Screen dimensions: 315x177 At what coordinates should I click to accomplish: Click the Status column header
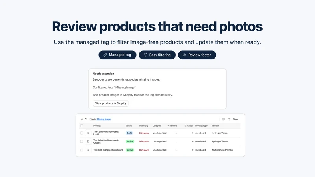click(129, 125)
